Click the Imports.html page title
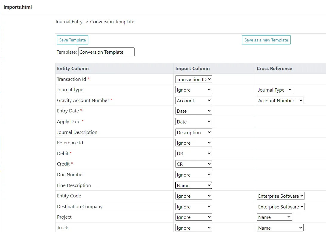Screen dimensions: 326x232 coord(18,7)
